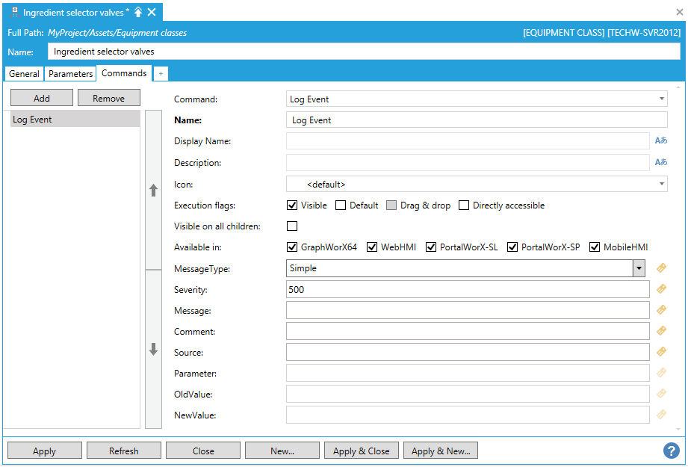Click the tag icon next to MessageType
The image size is (688, 467).
pyautogui.click(x=661, y=268)
